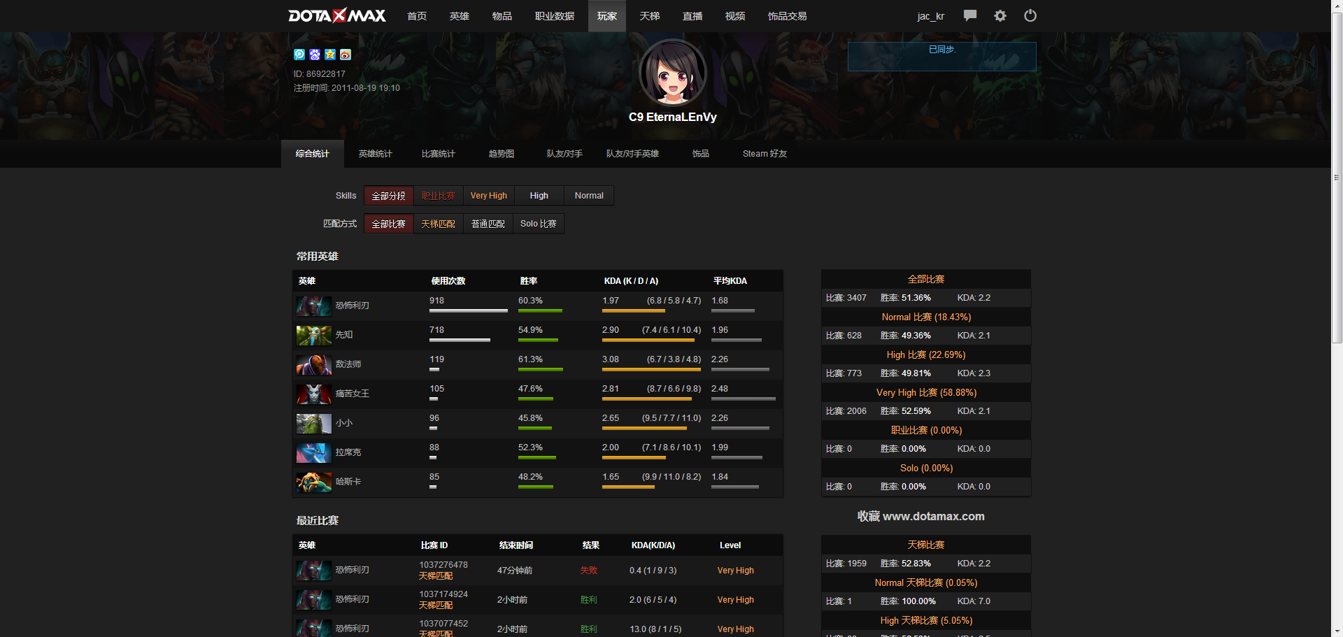Switch to Steam 好友 tab
Viewport: 1343px width, 637px height.
pyautogui.click(x=765, y=154)
